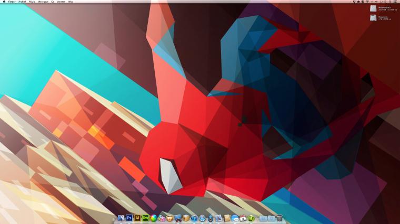Launch Photoshop from the dock
400x224 pixels.
pyautogui.click(x=129, y=218)
